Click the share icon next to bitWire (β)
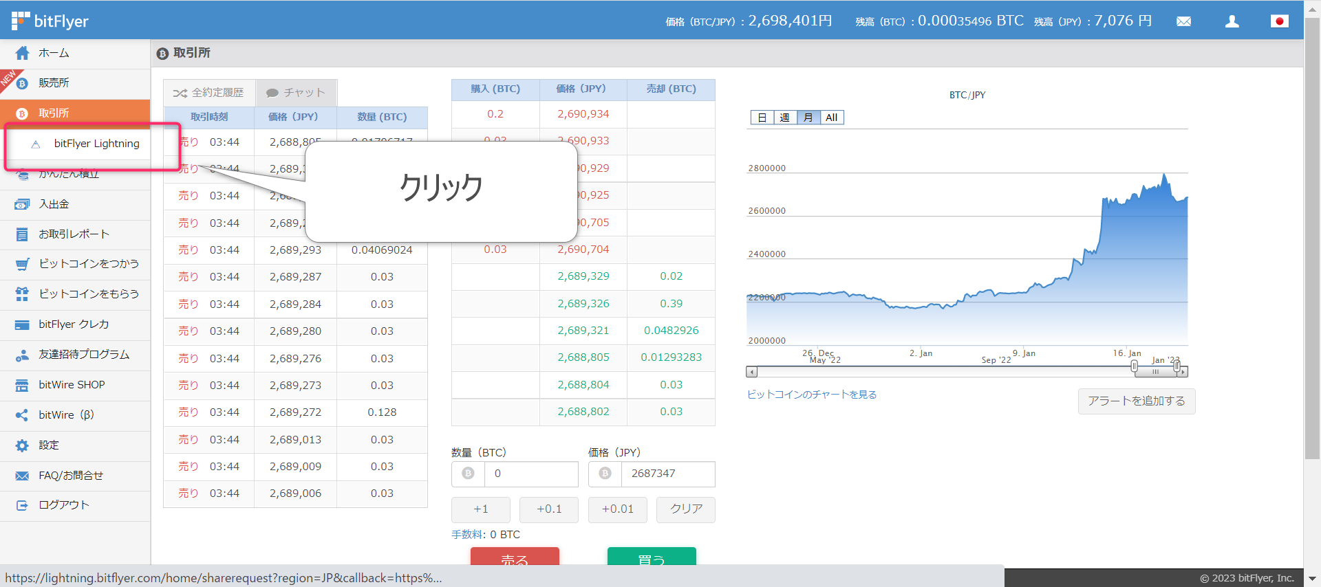 point(22,415)
